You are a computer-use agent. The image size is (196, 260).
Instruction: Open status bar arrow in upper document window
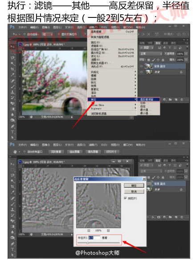pyautogui.click(x=72, y=117)
